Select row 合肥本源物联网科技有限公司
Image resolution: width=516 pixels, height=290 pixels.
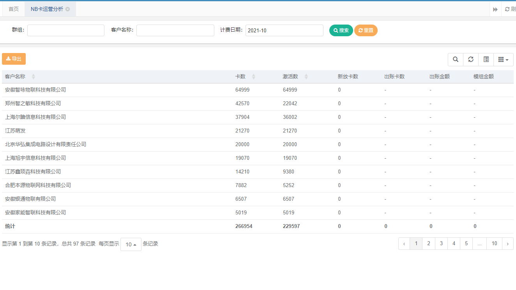tap(258, 186)
